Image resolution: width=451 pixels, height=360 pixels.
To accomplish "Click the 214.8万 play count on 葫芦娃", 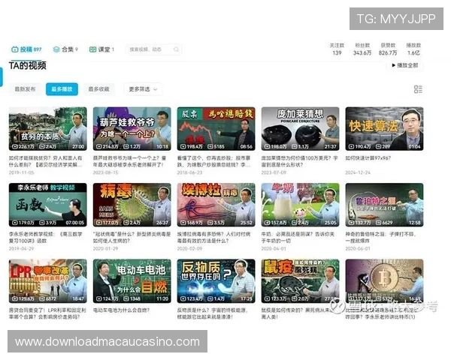I will click(x=107, y=147).
